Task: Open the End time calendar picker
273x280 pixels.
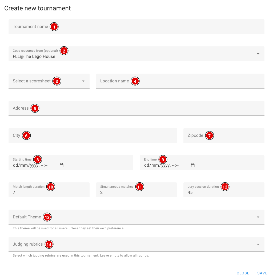Action: (193, 165)
